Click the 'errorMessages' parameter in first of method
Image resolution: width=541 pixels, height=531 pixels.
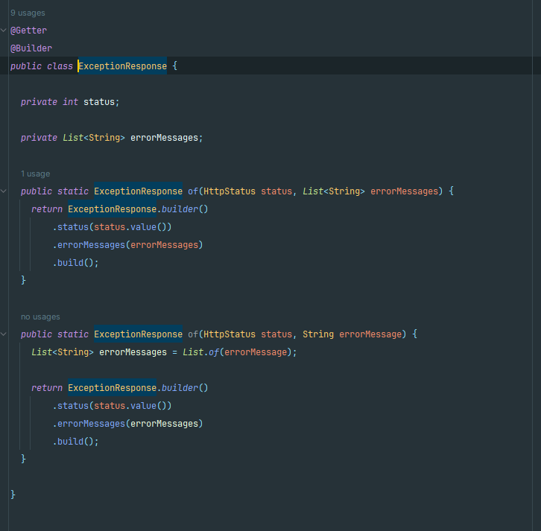click(x=404, y=191)
